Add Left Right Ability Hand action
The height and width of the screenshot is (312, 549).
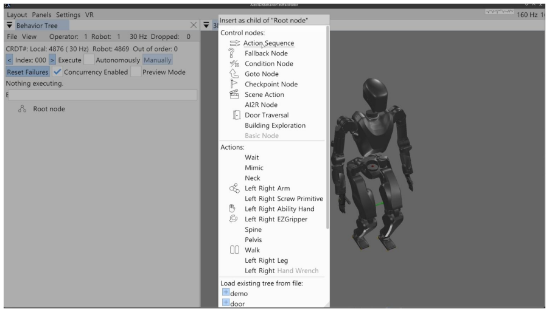279,209
